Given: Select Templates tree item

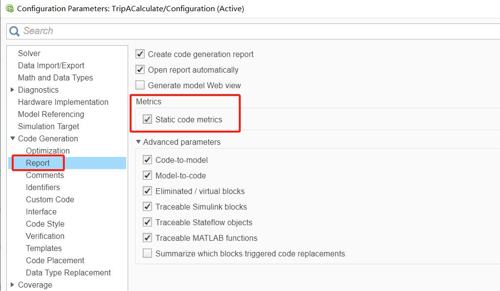Looking at the screenshot, I should click(44, 248).
